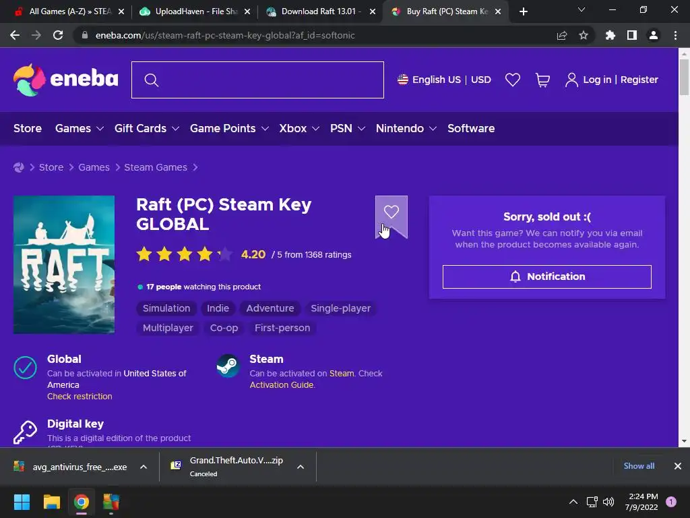This screenshot has width=690, height=518.
Task: Open Chrome extensions puzzle icon
Action: (610, 35)
